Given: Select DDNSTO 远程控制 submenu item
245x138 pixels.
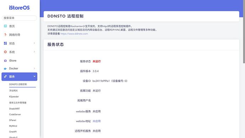Looking at the screenshot, I should point(18,84).
